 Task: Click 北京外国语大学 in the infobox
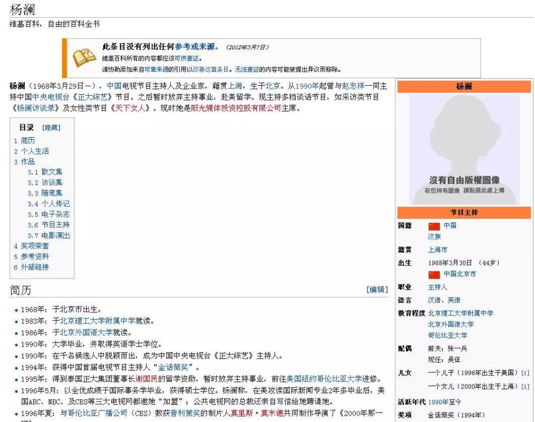pos(450,325)
